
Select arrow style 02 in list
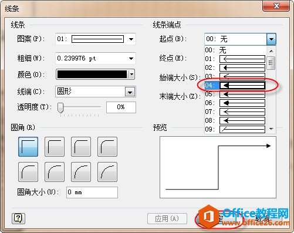(235, 67)
